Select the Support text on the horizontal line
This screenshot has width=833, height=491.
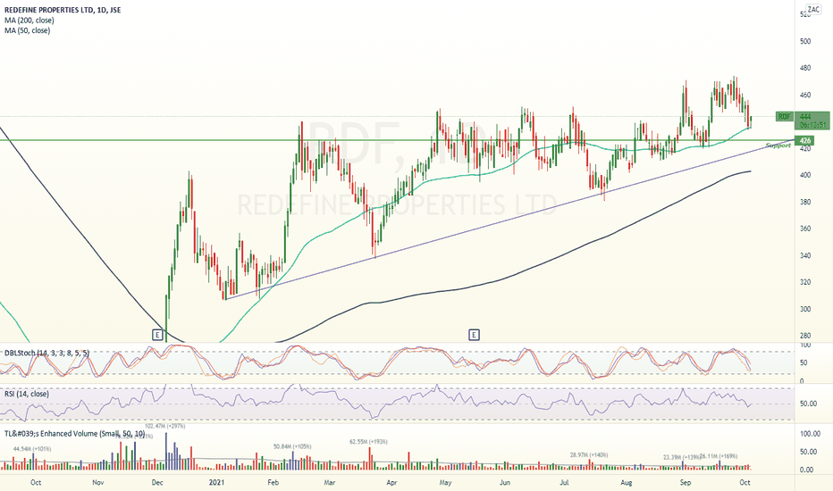(778, 146)
